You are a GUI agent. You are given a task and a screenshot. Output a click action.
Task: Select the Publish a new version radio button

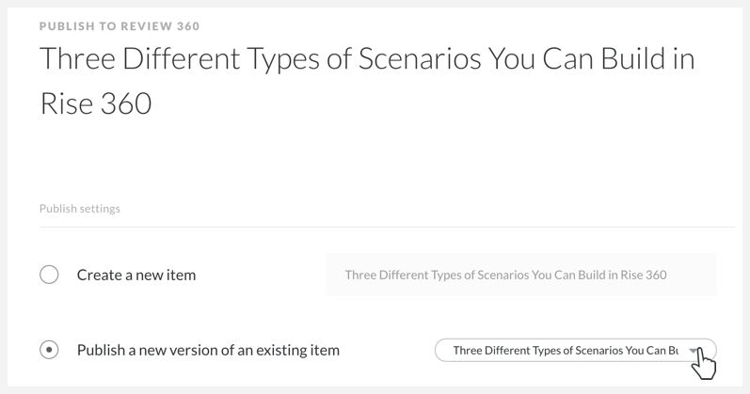click(x=49, y=350)
